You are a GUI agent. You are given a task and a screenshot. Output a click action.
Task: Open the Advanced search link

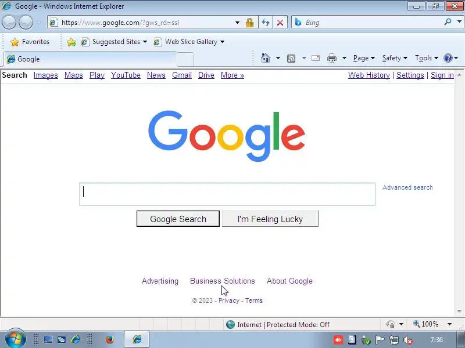407,187
